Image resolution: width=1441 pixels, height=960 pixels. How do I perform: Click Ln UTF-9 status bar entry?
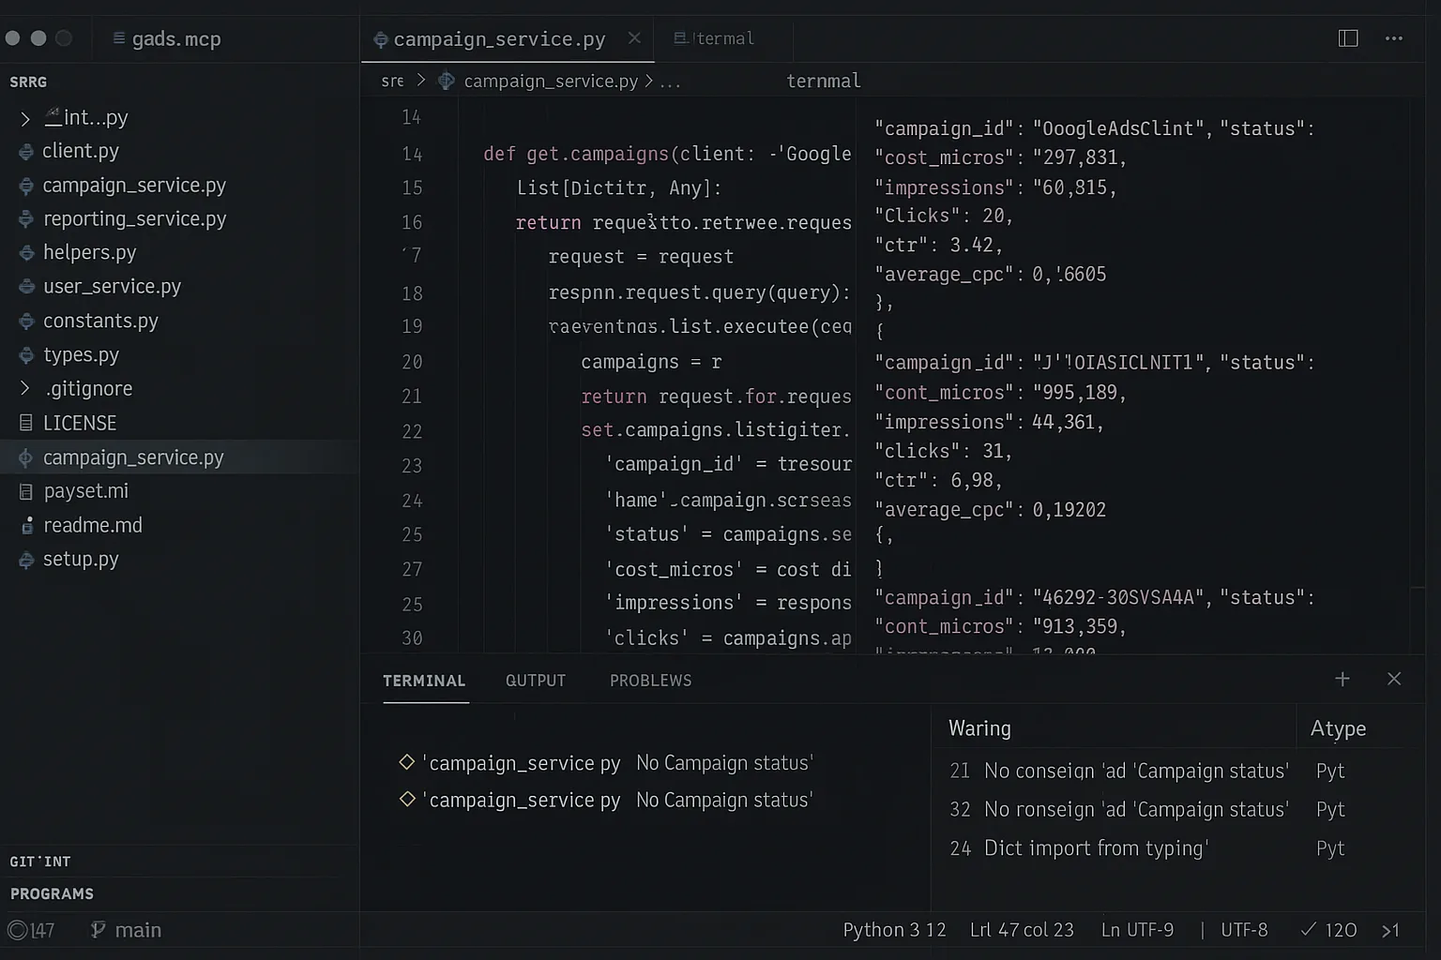point(1137,930)
